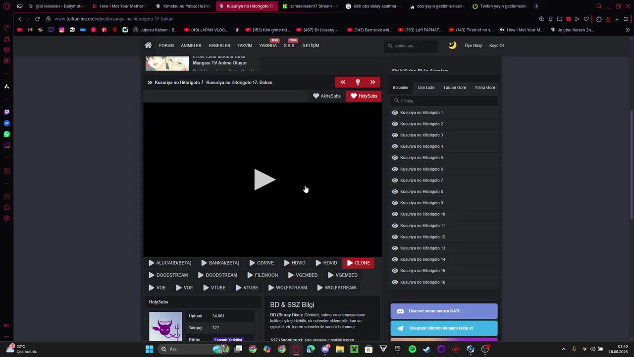Toggle watched eye for Hitorigoto 5

point(395,158)
